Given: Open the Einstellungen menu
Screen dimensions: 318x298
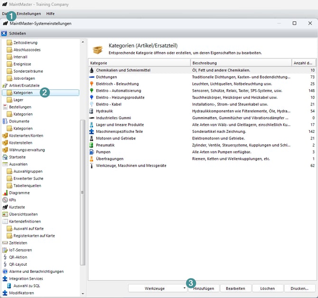Looking at the screenshot, I should coord(28,14).
